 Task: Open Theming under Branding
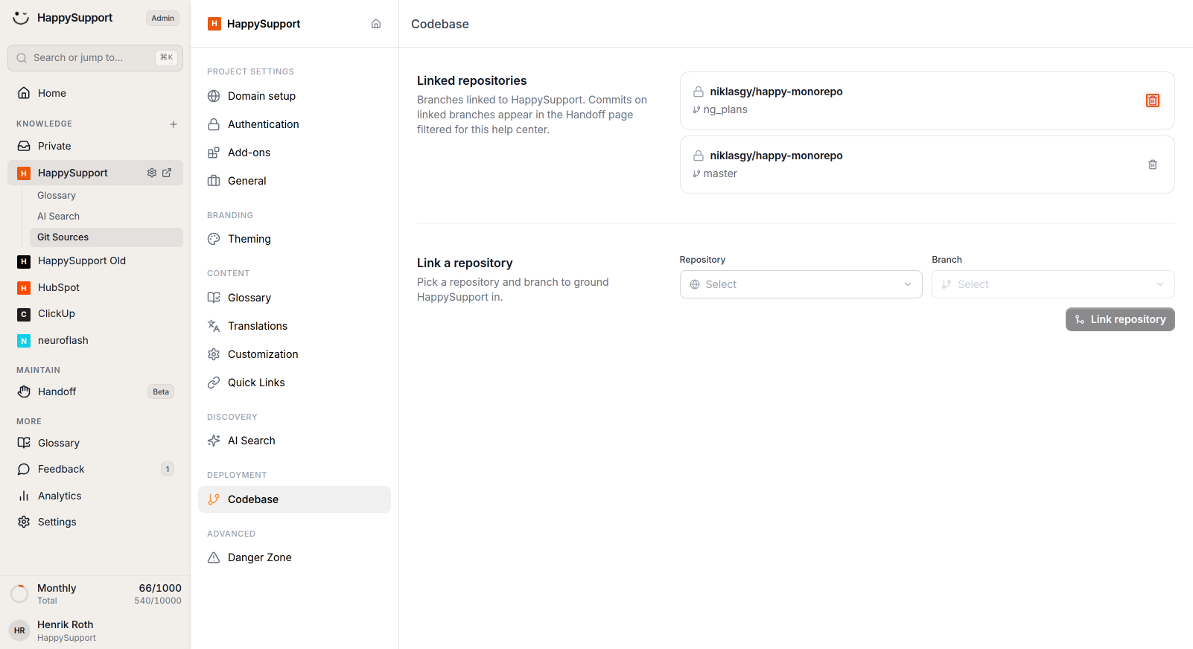coord(294,239)
